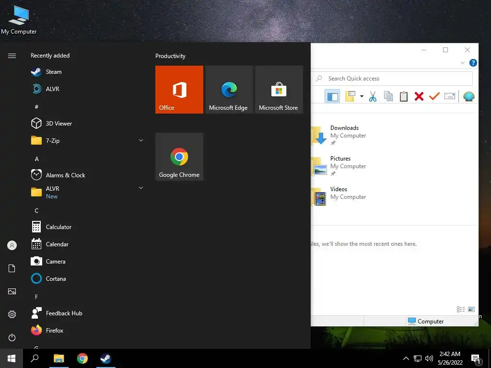The image size is (491, 368).
Task: Click the orange checkmark properties icon
Action: coord(434,96)
